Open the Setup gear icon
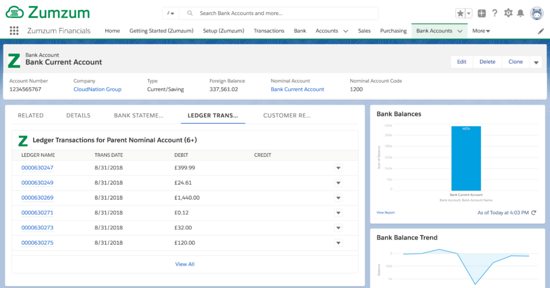 pyautogui.click(x=508, y=13)
